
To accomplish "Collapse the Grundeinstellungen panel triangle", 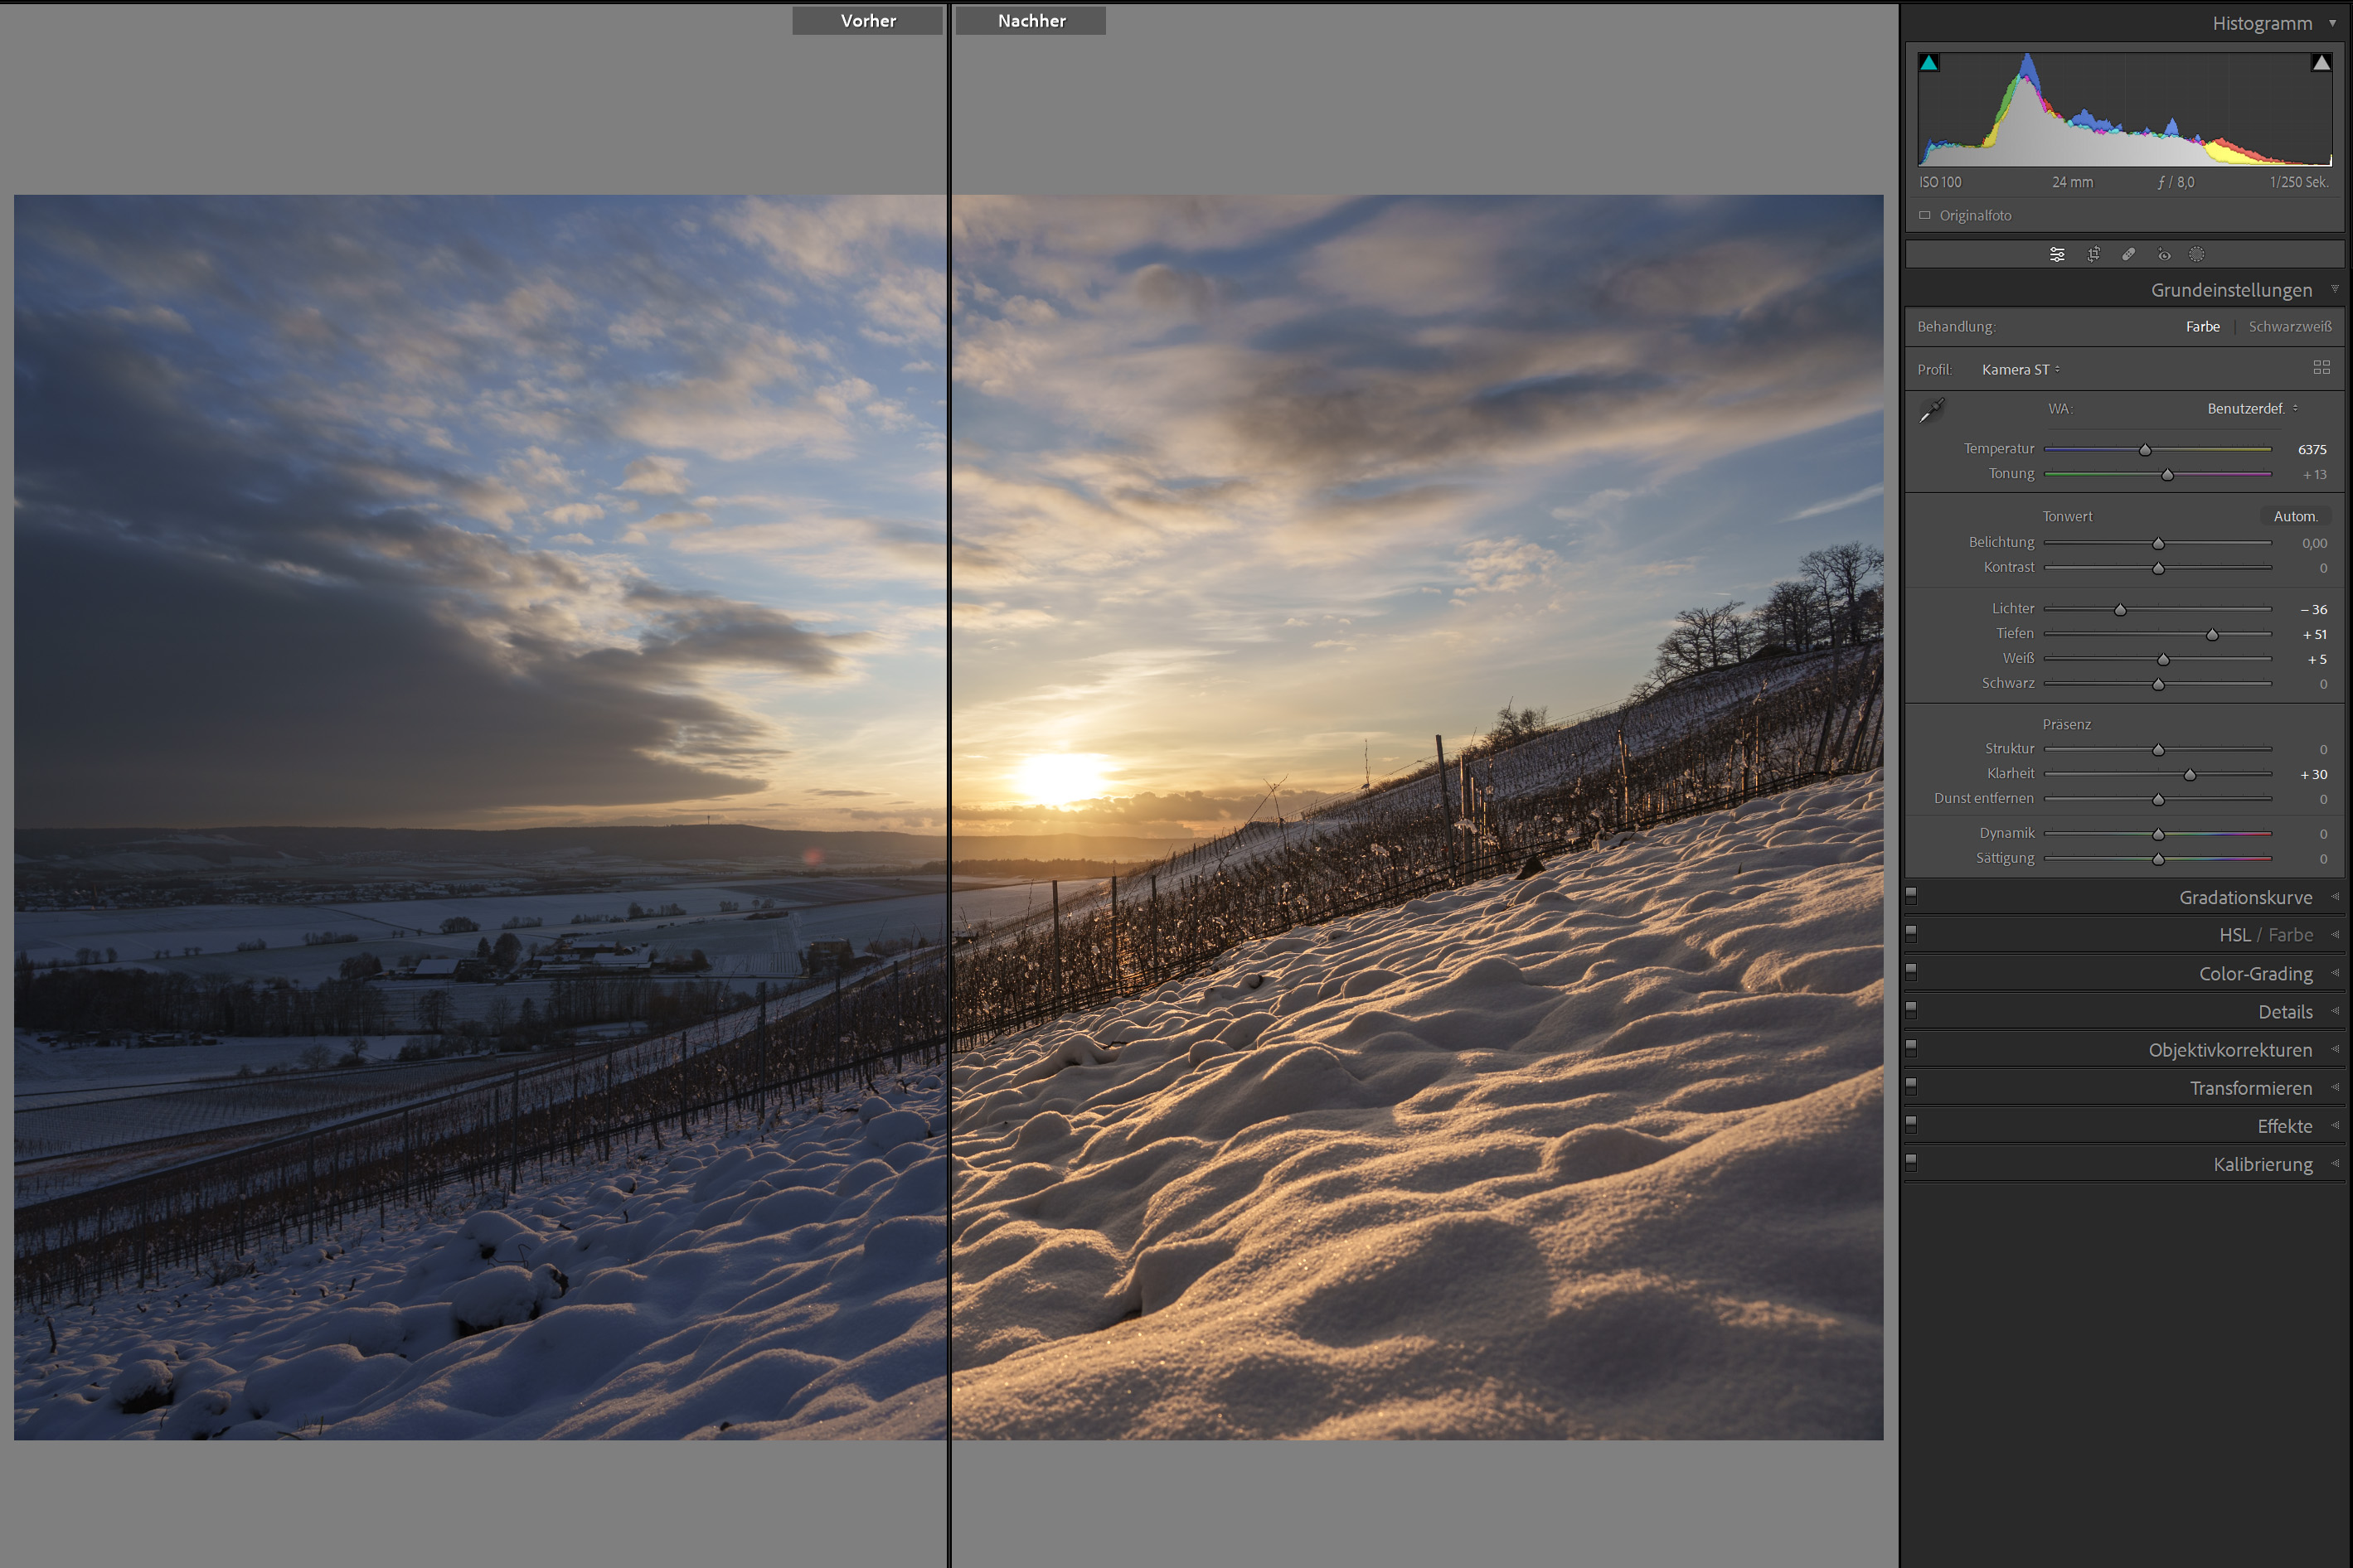I will point(2334,289).
